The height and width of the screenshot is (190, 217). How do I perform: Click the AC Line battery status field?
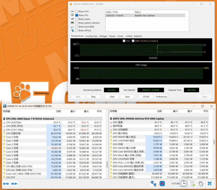click(111, 90)
